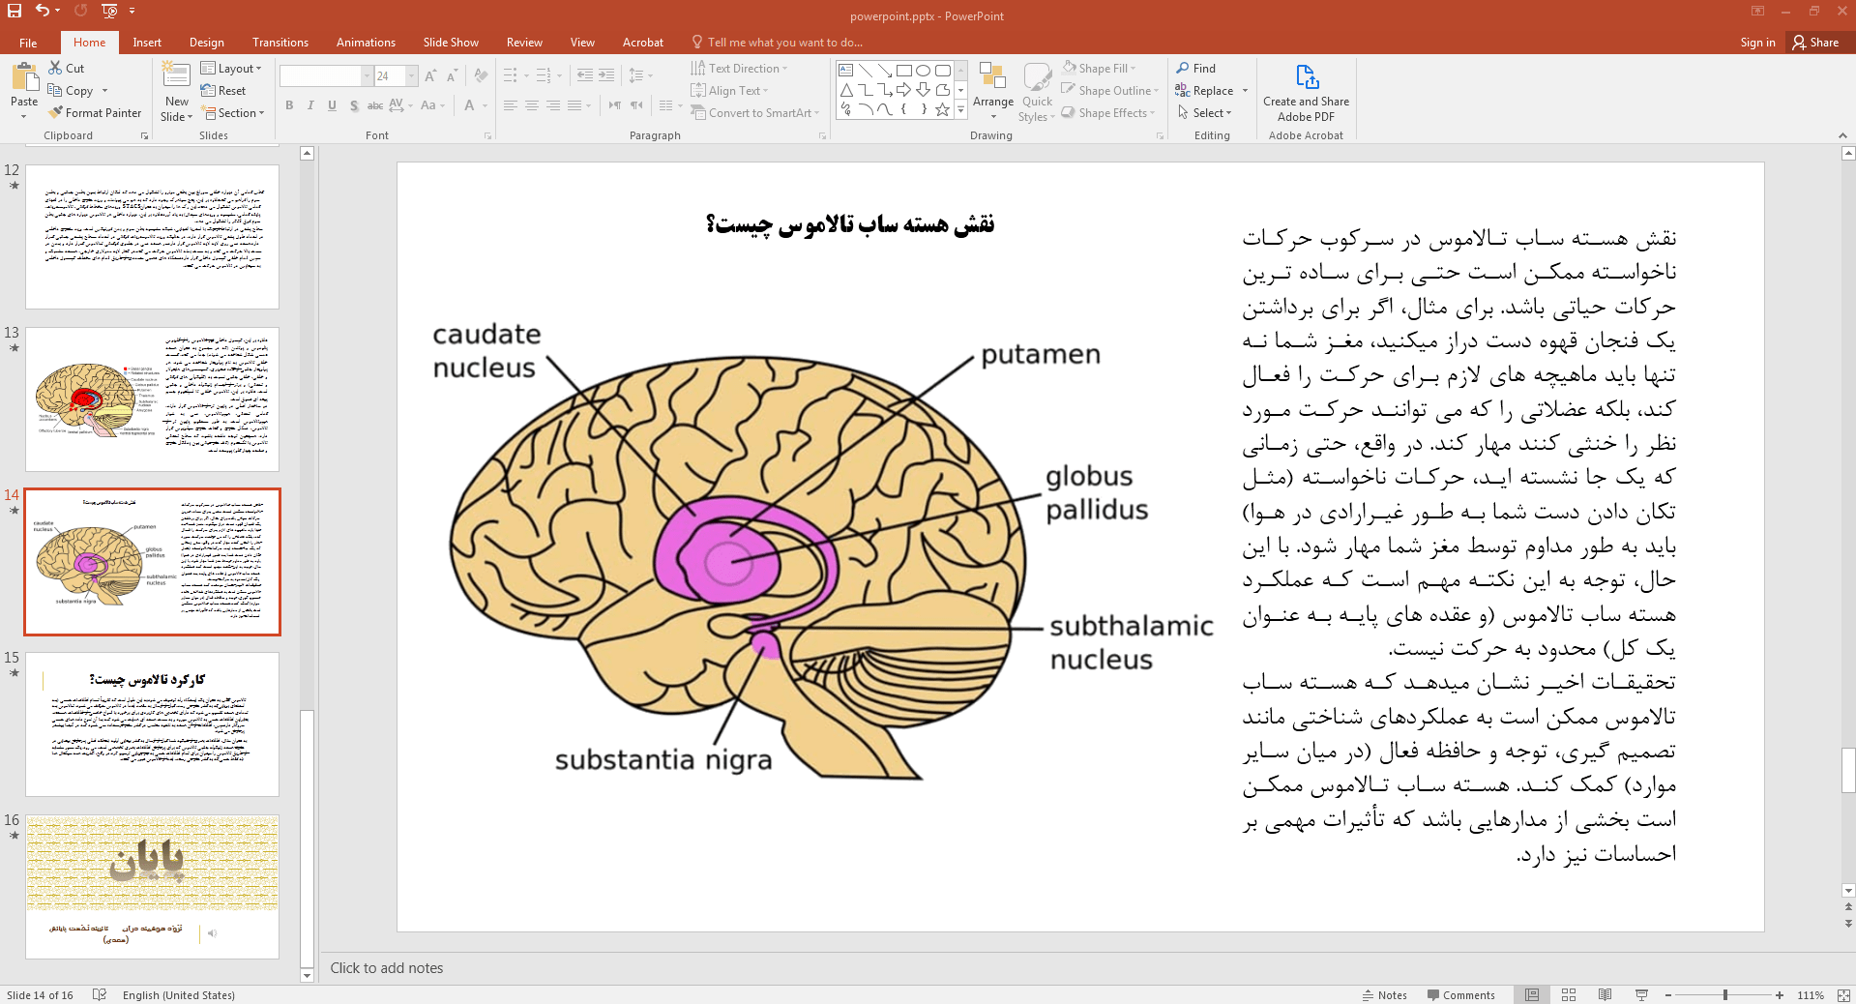Click the New Slide icon
The width and height of the screenshot is (1856, 1004).
coord(176,76)
